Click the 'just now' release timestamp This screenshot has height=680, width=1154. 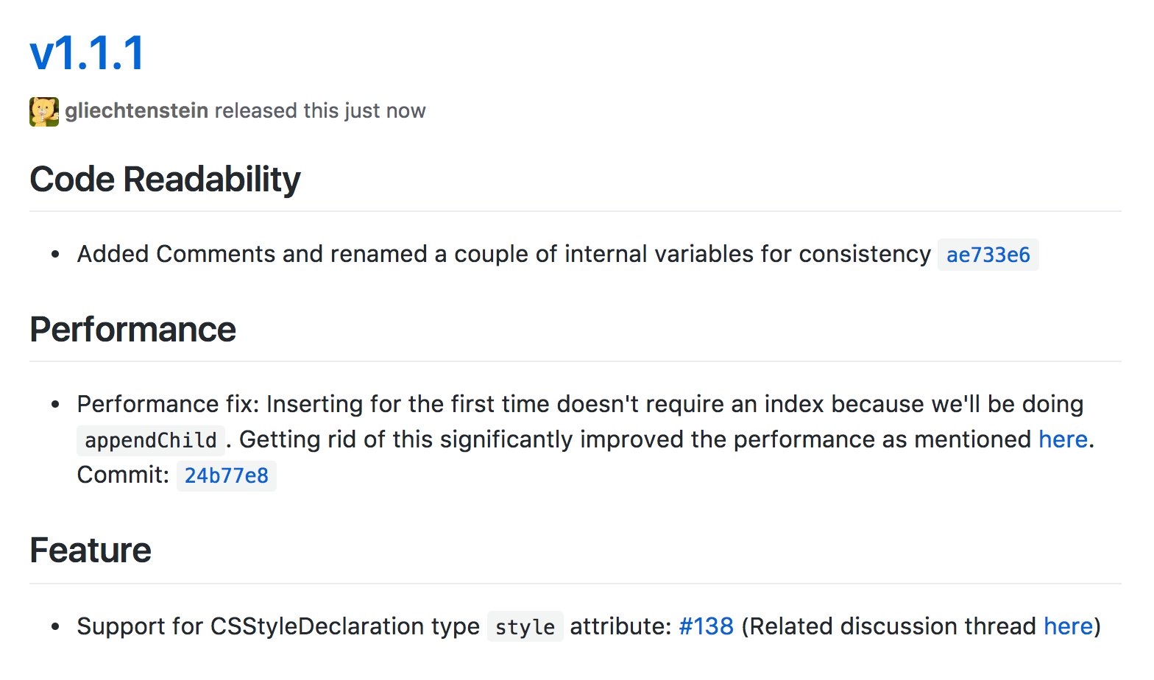coord(384,110)
